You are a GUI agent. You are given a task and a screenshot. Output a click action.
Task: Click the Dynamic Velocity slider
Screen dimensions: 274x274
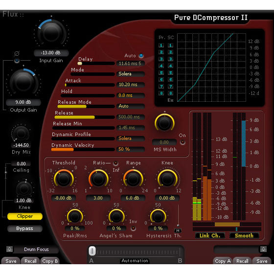83,150
